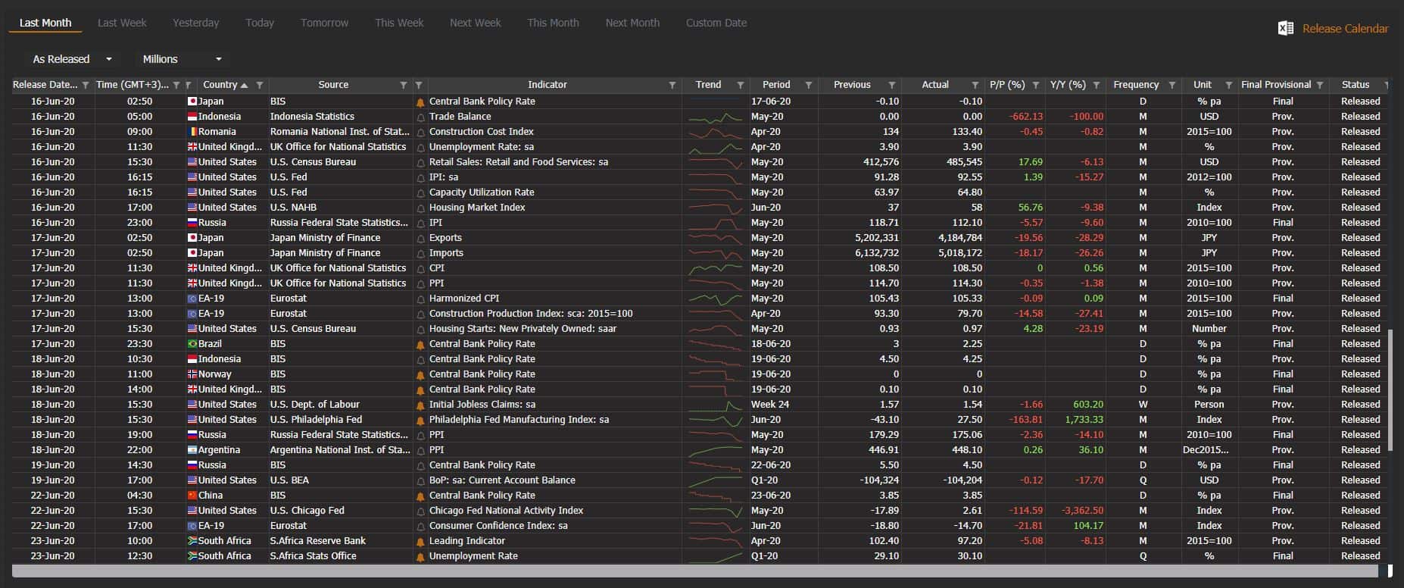Open trend sparkline for Retail Sales row

[x=716, y=162]
